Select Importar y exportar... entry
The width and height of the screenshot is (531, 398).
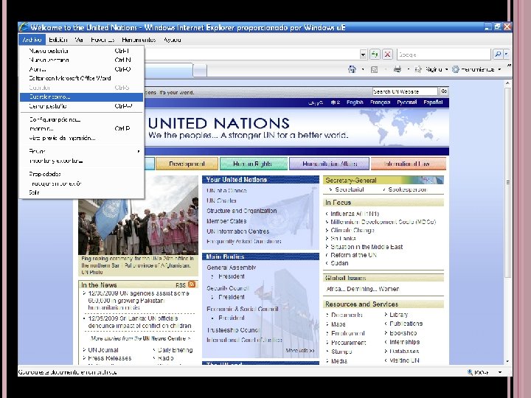(x=81, y=161)
